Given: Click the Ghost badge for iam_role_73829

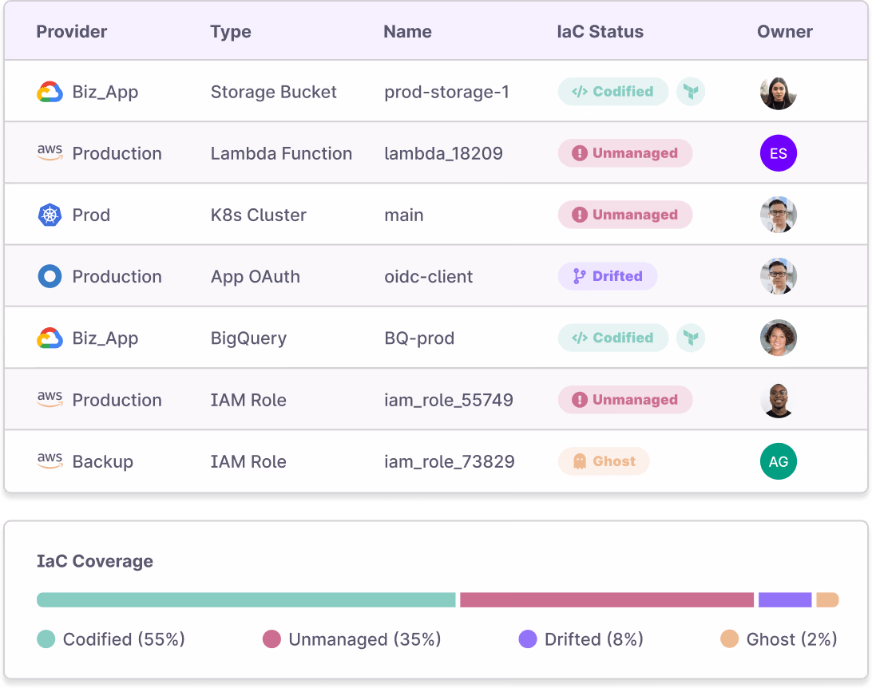Looking at the screenshot, I should click(604, 461).
